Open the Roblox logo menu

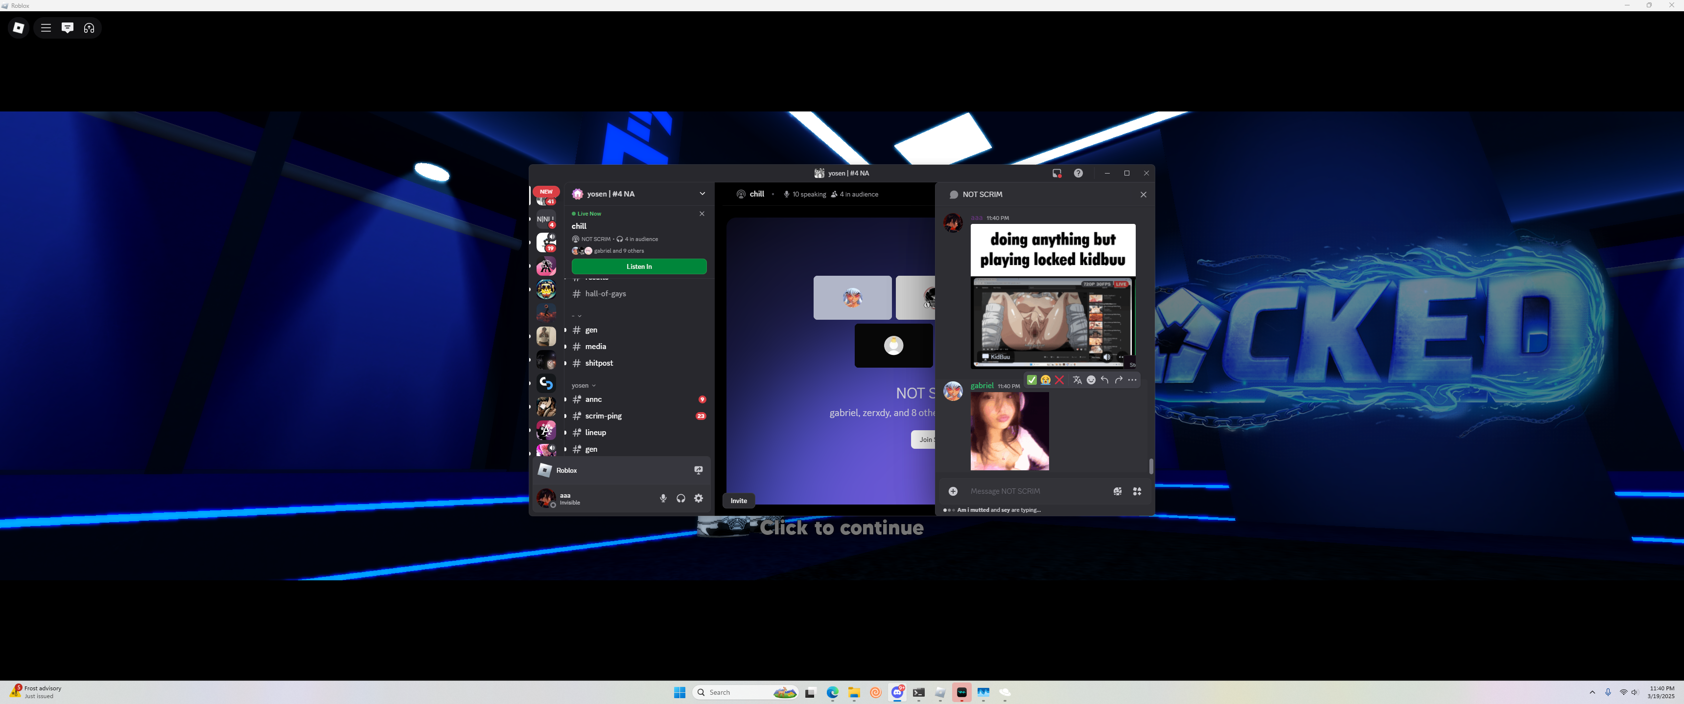tap(18, 27)
